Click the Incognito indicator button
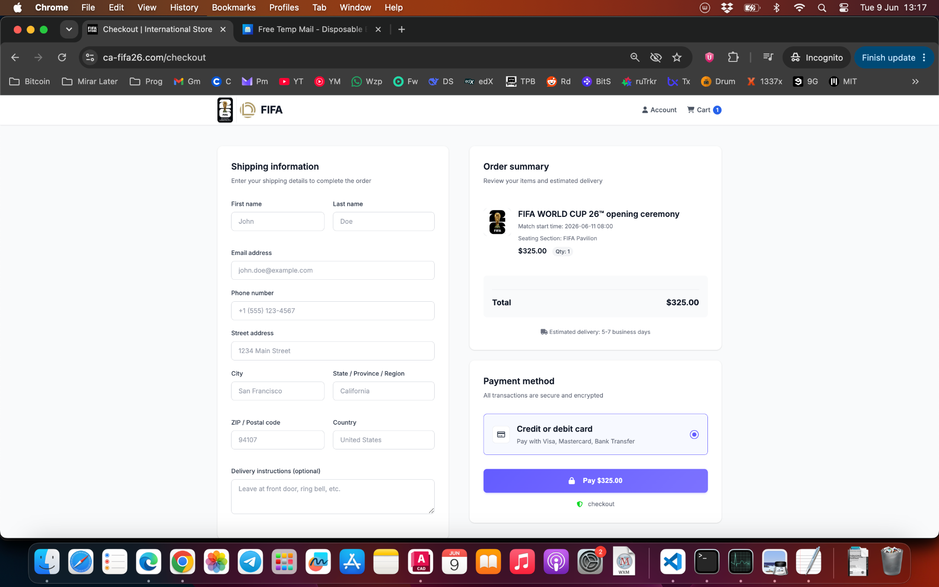The width and height of the screenshot is (939, 587). point(817,57)
